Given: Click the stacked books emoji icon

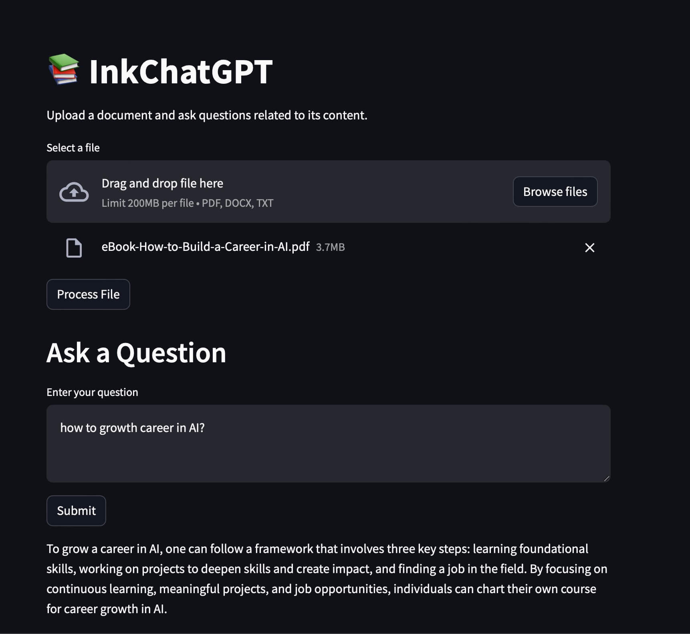Looking at the screenshot, I should click(x=64, y=69).
